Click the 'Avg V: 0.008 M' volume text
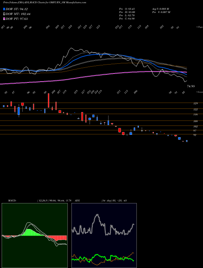 pos(160,9)
